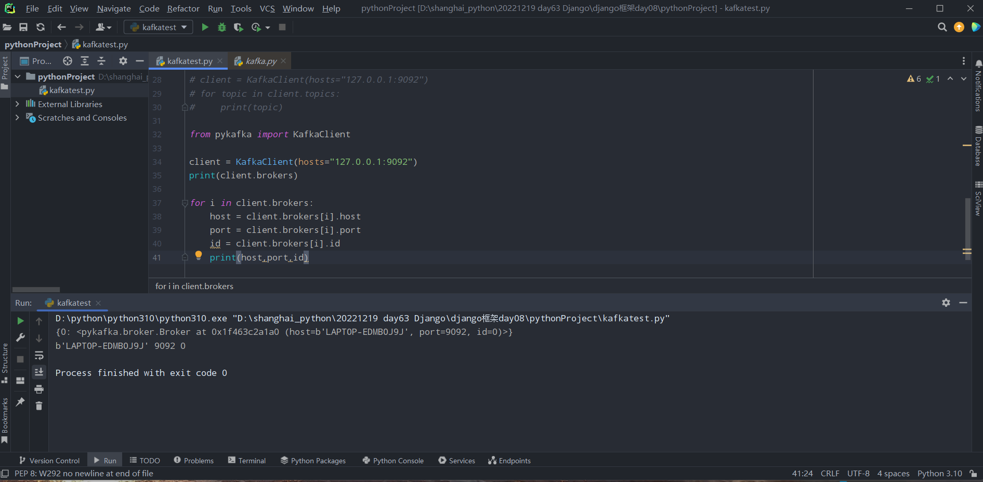Click the orange update notification icon

(x=959, y=27)
